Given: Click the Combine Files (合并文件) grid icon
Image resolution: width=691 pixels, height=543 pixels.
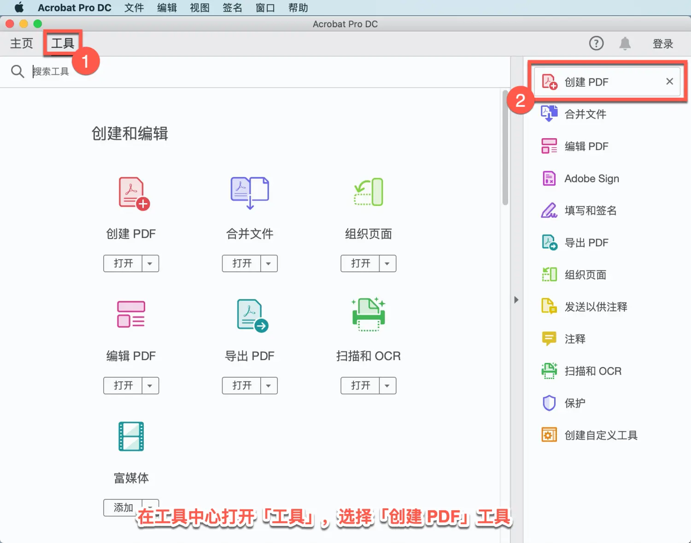Looking at the screenshot, I should [x=250, y=193].
